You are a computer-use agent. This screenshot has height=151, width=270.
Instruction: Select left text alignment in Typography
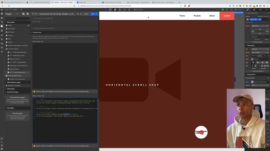click(x=253, y=62)
